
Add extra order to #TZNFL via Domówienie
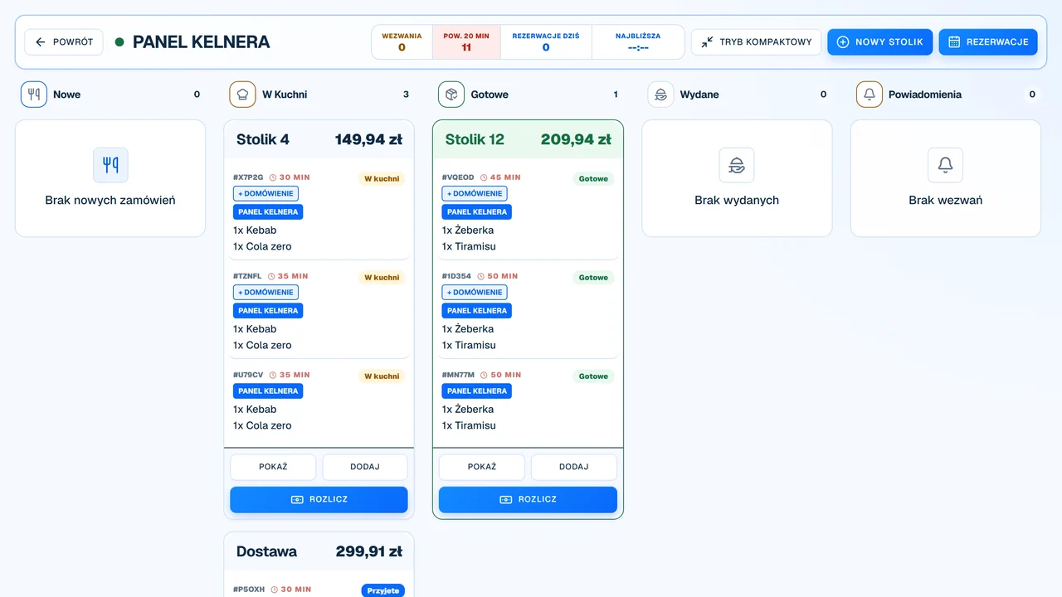click(x=265, y=292)
